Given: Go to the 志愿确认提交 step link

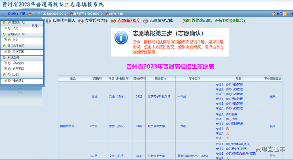Looking at the screenshot, I should 129,21.
